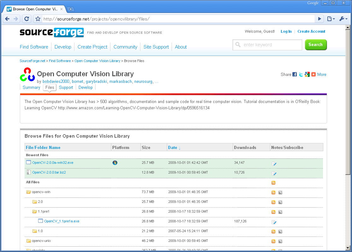Click the OpenCV project logo

coord(27,74)
